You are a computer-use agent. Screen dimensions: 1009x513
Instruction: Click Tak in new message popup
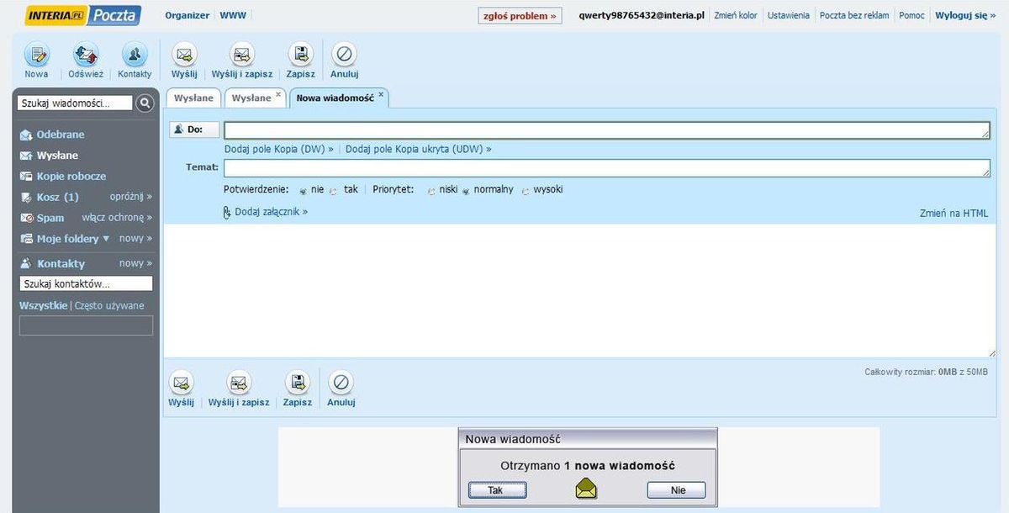(497, 490)
